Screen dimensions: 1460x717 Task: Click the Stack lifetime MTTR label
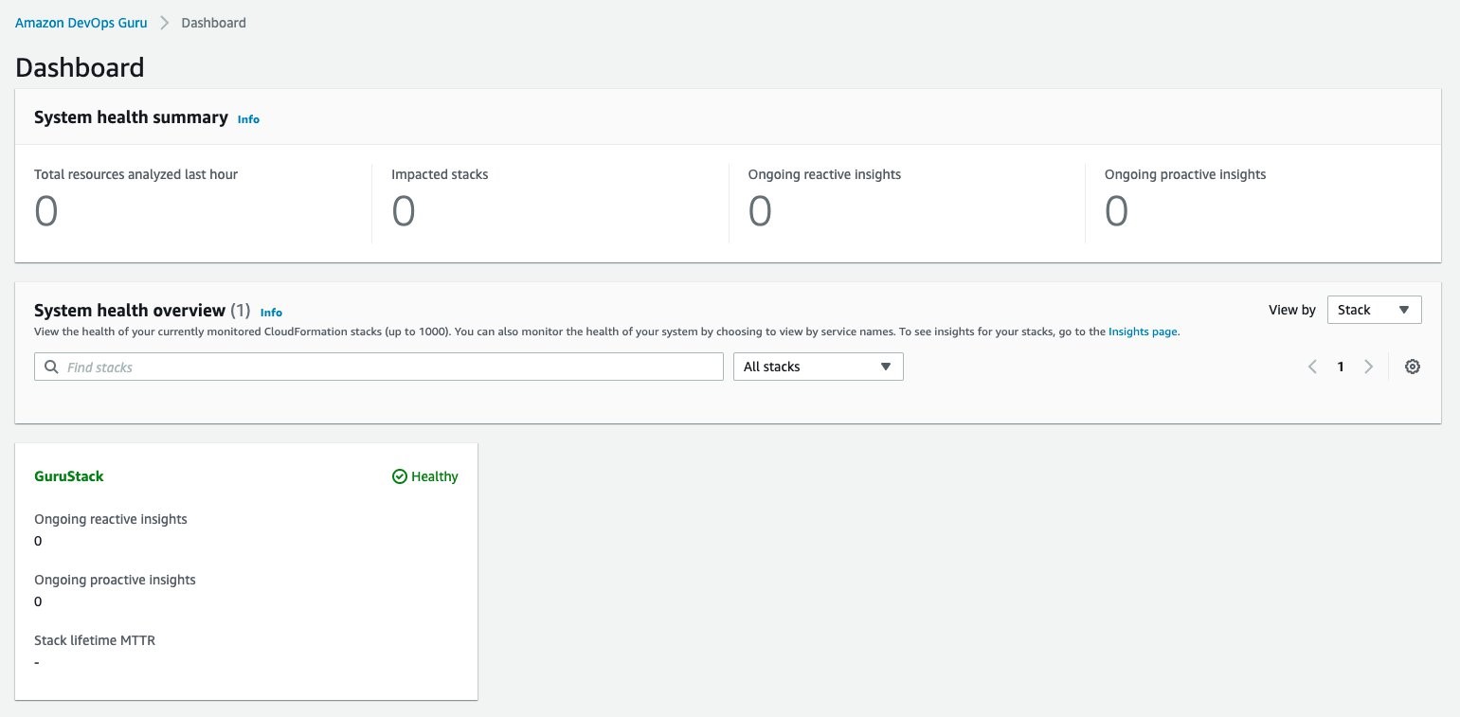[95, 640]
